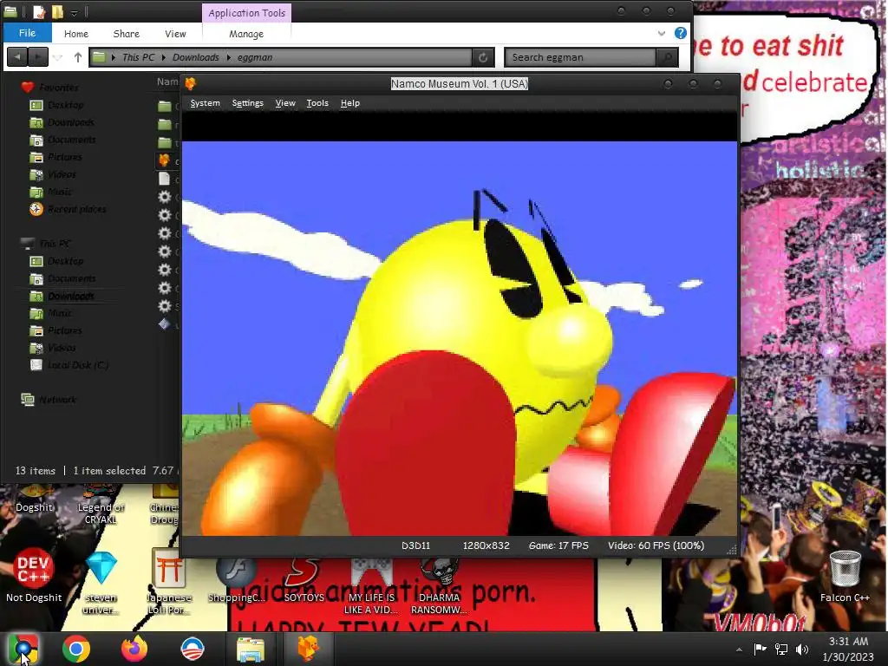Open Pictures under Favorites

pos(64,158)
